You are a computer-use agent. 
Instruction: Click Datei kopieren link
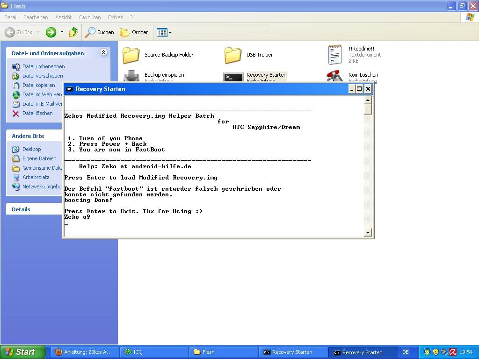tap(38, 85)
